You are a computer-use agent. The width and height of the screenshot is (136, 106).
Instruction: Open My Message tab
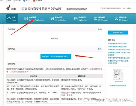101,19
